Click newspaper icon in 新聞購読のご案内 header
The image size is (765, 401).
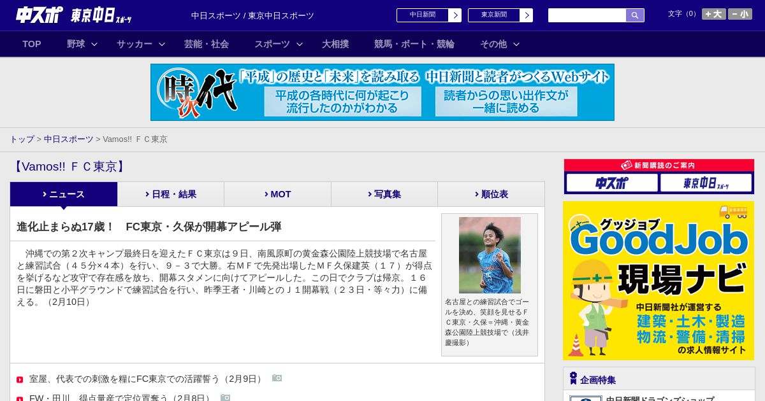[627, 165]
